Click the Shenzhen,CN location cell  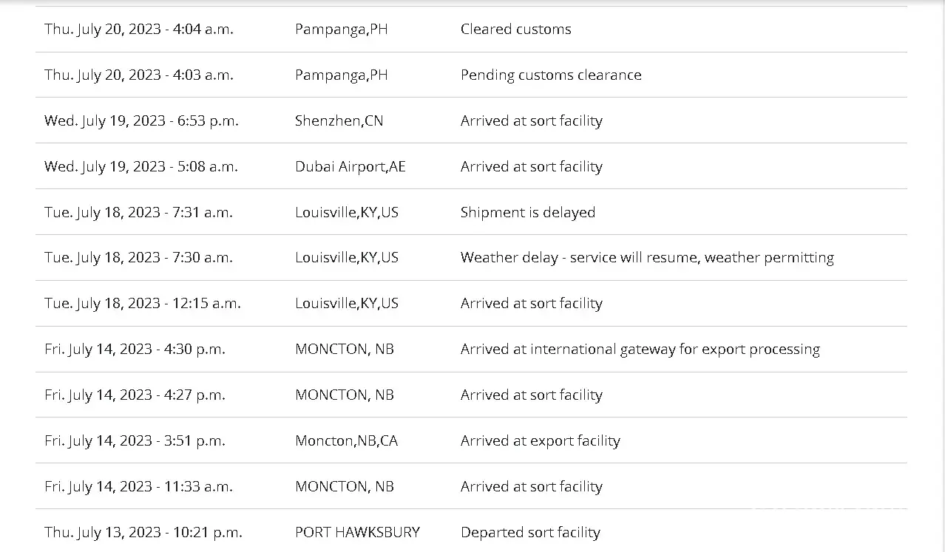pyautogui.click(x=339, y=121)
